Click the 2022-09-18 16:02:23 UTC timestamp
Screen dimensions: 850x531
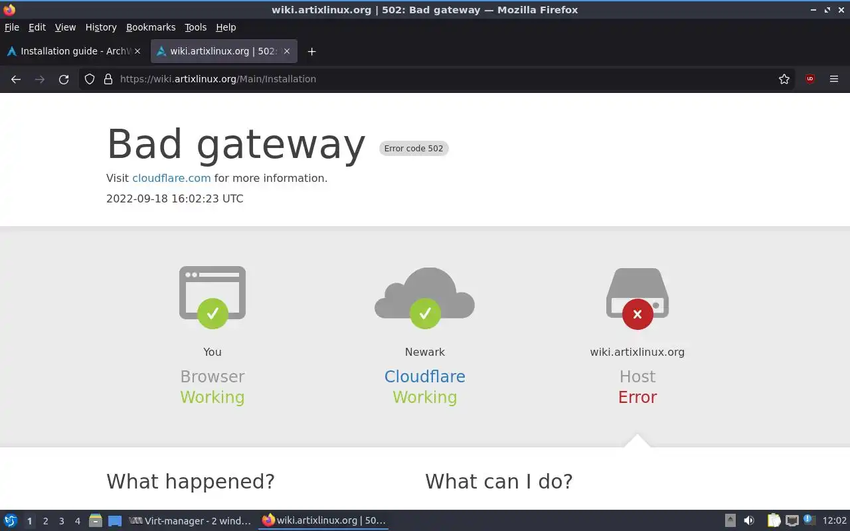pyautogui.click(x=175, y=198)
